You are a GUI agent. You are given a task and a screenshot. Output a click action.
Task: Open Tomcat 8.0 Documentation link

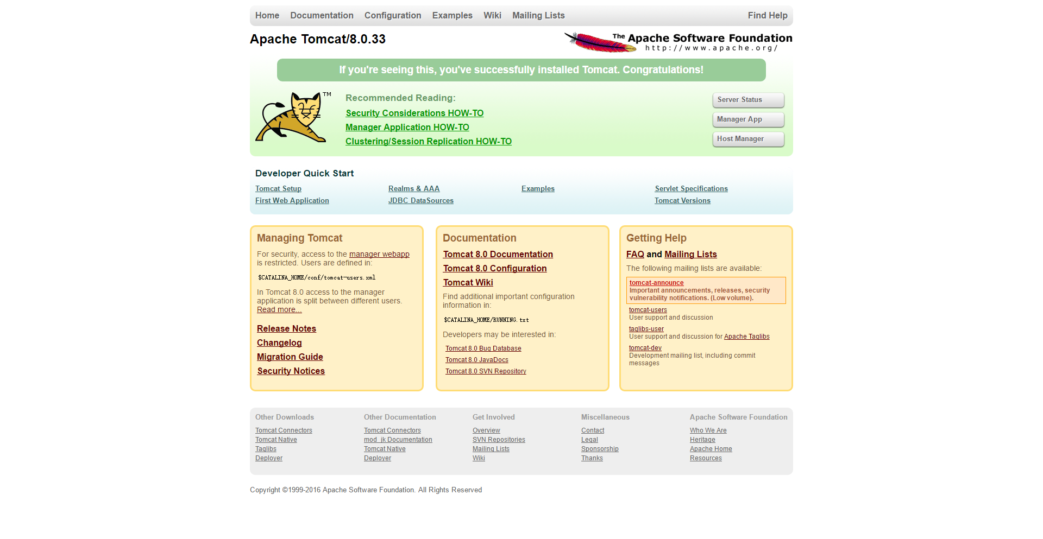pos(498,254)
